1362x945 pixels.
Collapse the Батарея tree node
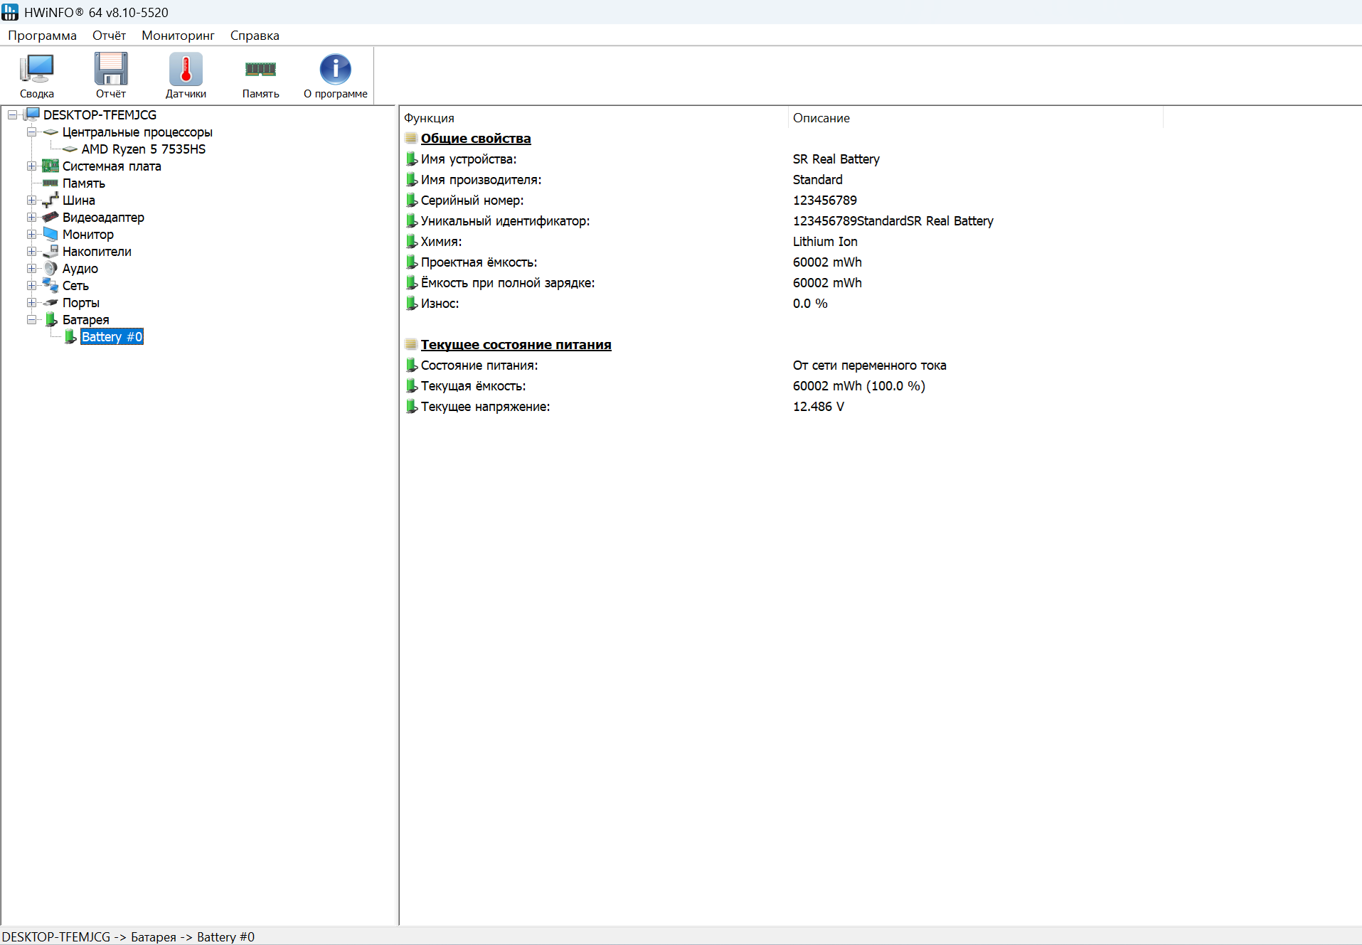pos(31,320)
